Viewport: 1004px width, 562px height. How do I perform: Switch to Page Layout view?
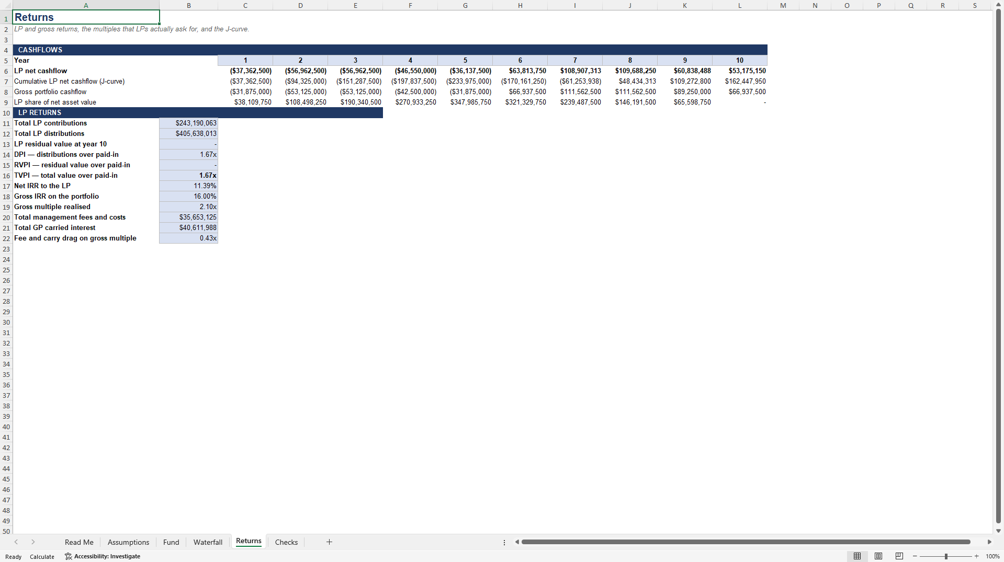(878, 556)
